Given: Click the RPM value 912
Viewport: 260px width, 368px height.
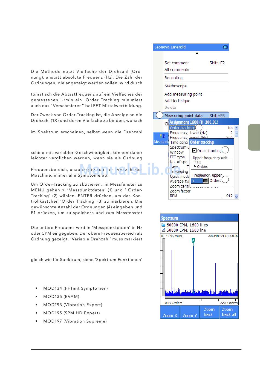Looking at the screenshot, I should [x=229, y=196].
